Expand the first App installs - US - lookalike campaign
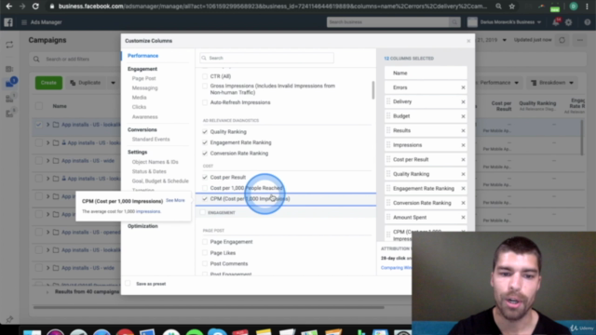The width and height of the screenshot is (596, 335). click(x=47, y=125)
